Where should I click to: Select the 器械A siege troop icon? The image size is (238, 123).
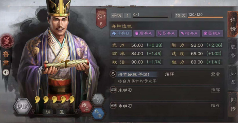pos(213,33)
